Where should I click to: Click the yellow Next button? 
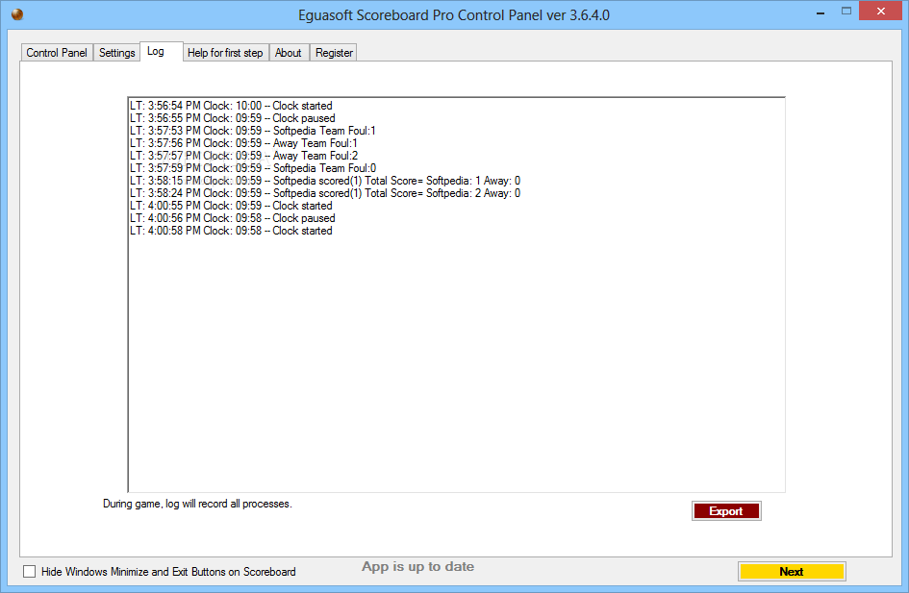[792, 572]
